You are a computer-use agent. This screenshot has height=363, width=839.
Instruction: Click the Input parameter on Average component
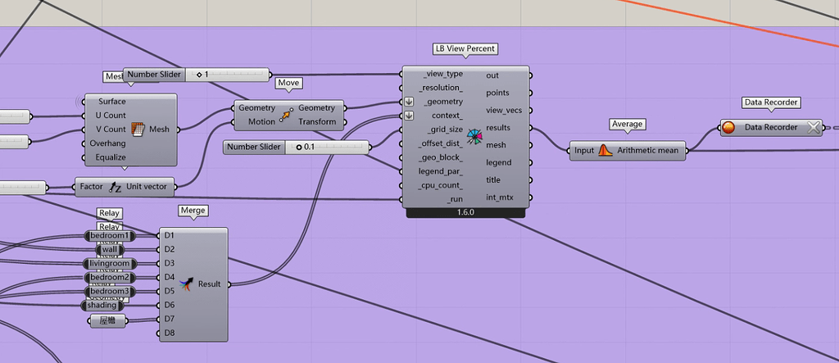(584, 151)
